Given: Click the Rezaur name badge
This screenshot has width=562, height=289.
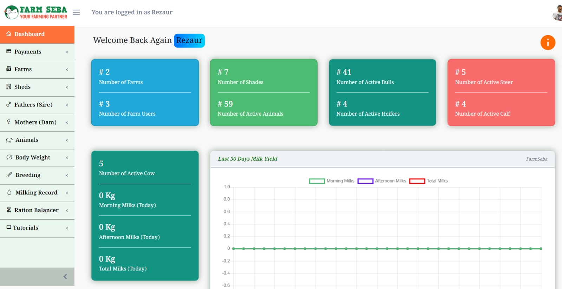Looking at the screenshot, I should [189, 40].
